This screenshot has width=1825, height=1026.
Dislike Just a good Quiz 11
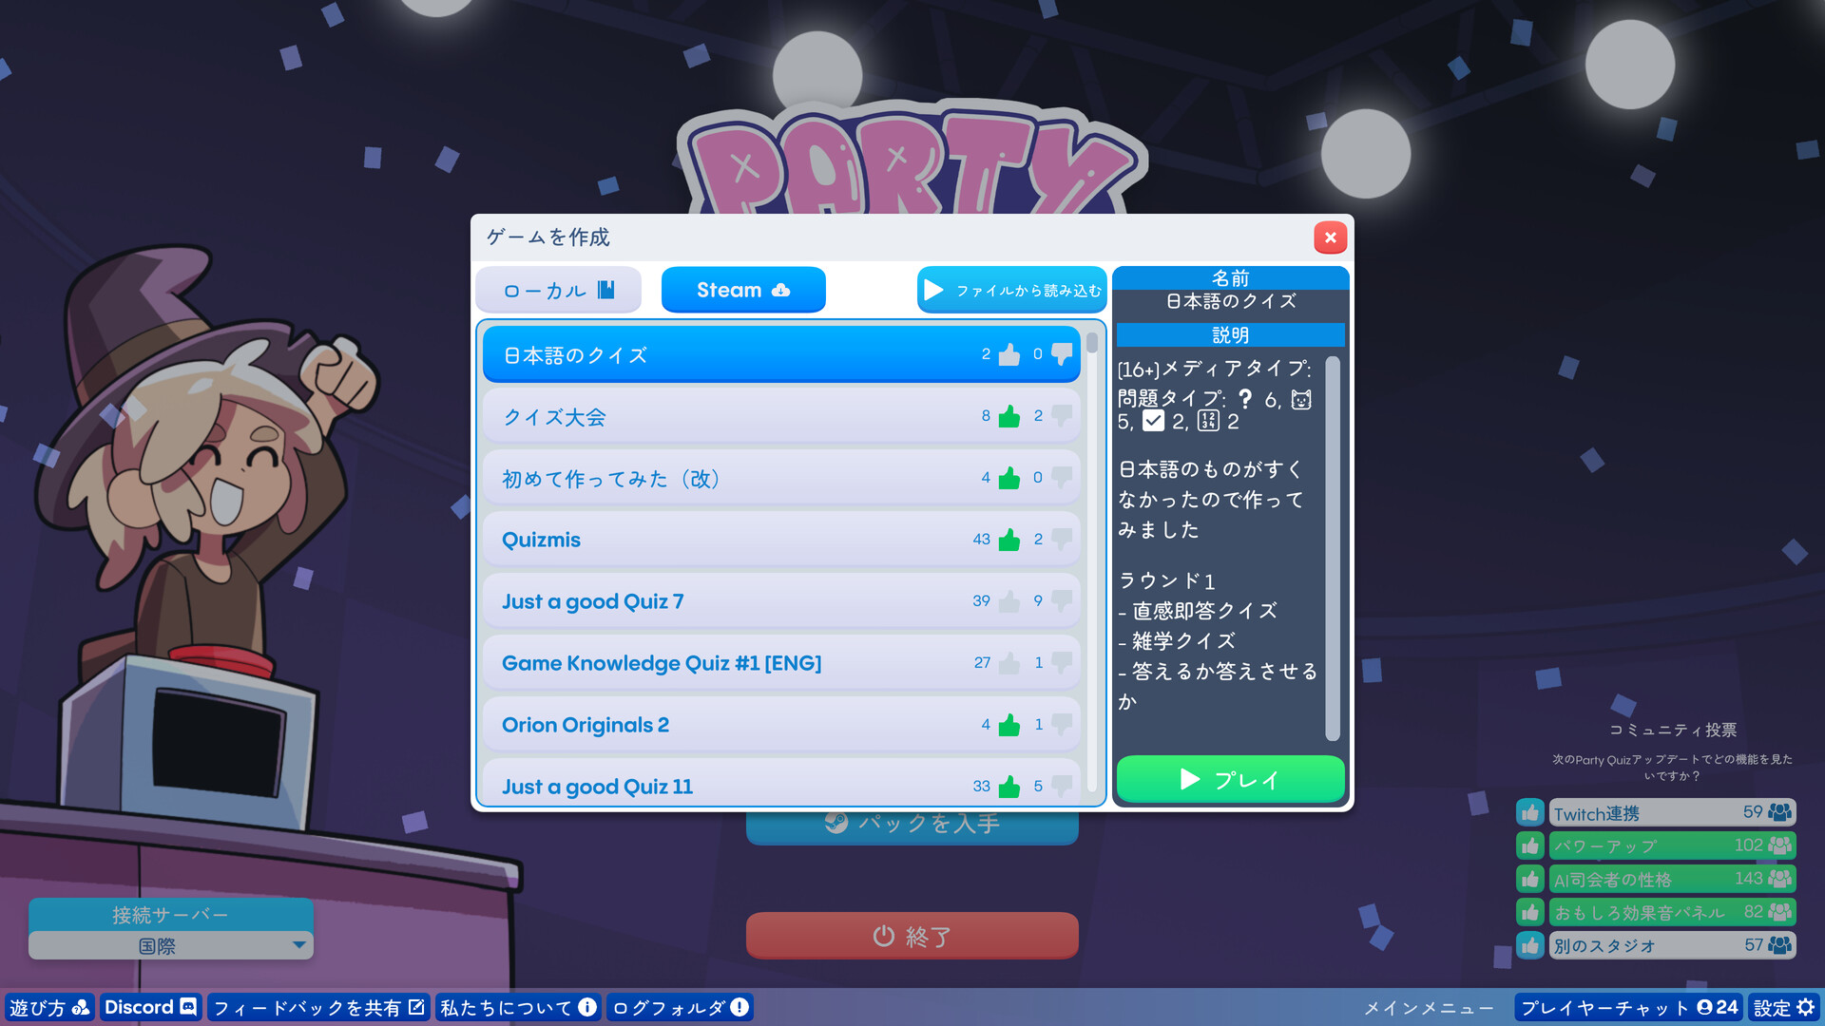(1062, 787)
